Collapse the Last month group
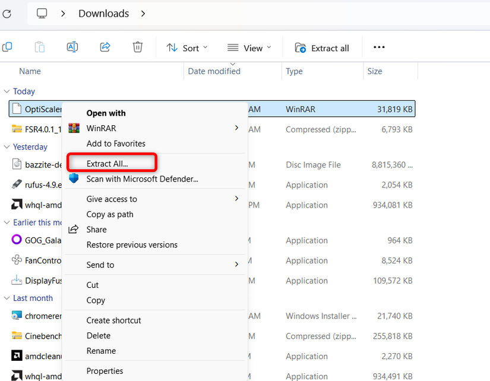The height and width of the screenshot is (381, 490). pos(7,298)
